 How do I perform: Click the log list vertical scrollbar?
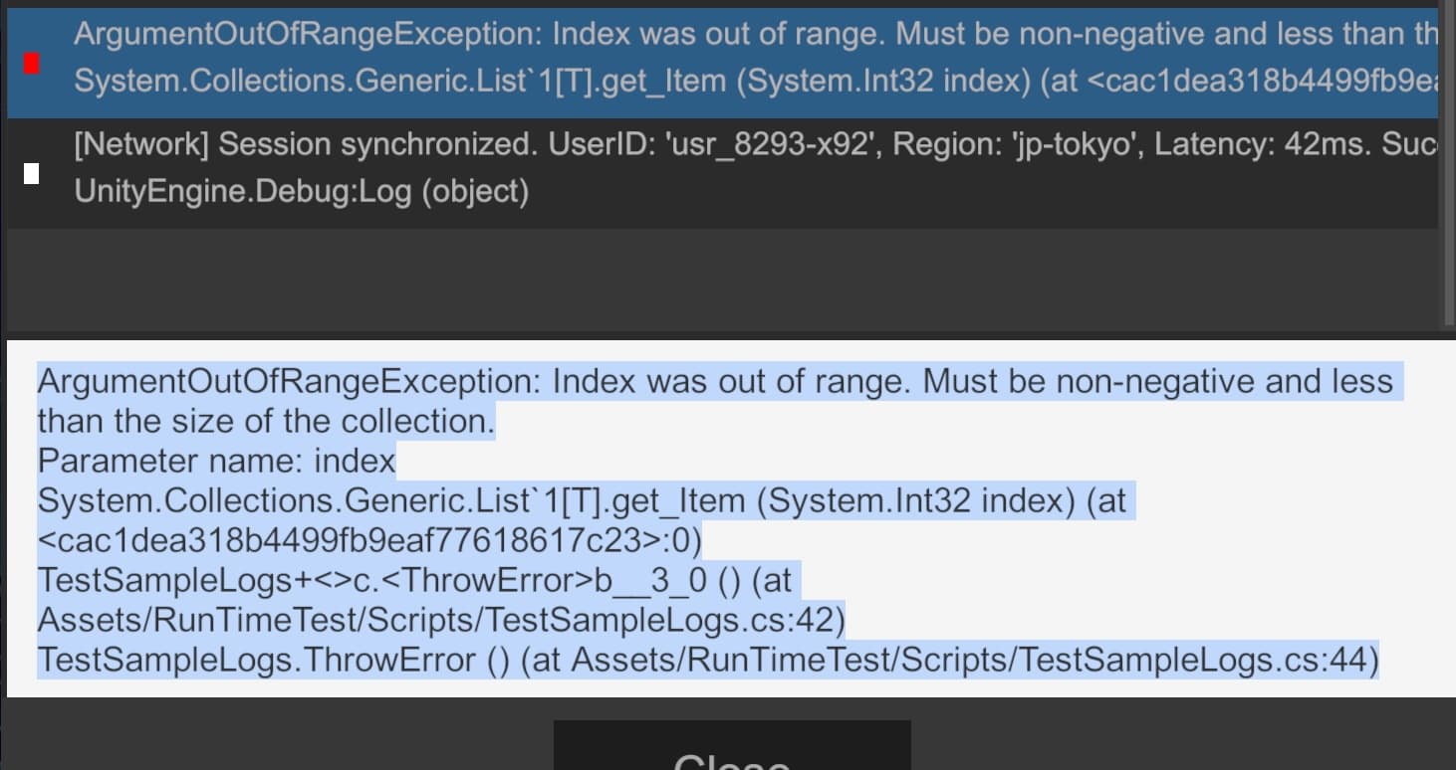1449,159
